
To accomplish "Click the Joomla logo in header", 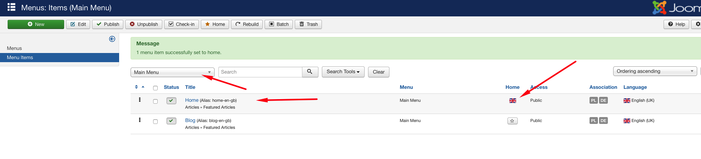I will [677, 8].
